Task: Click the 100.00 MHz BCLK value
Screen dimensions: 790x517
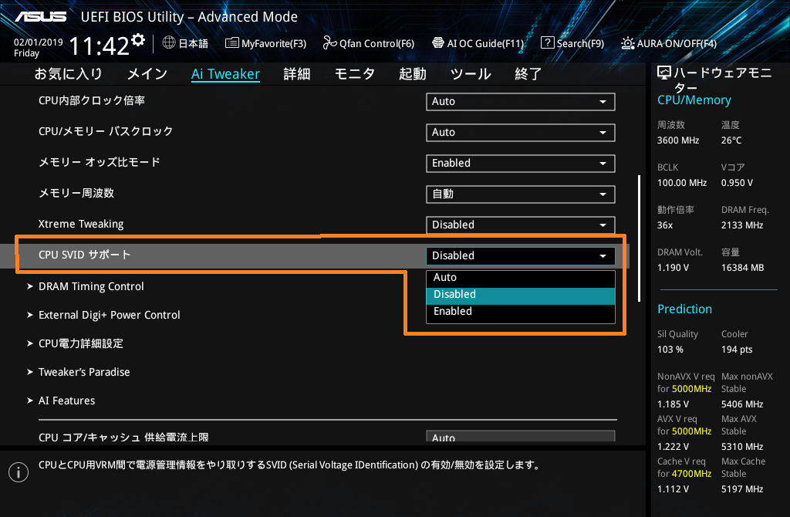Action: click(x=682, y=183)
